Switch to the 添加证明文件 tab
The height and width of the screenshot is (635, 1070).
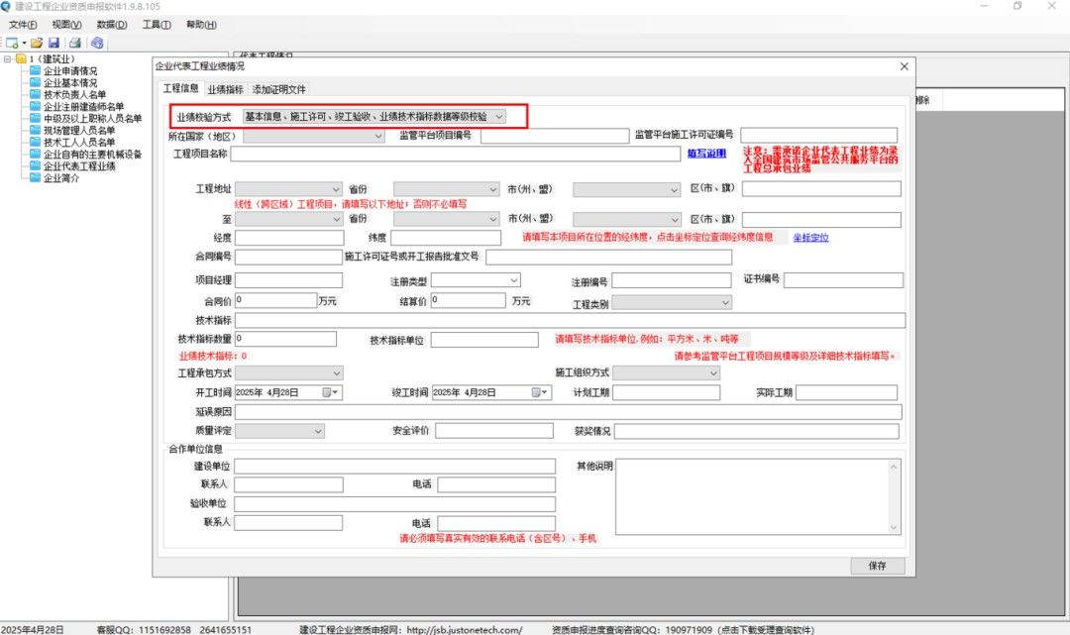[x=278, y=89]
